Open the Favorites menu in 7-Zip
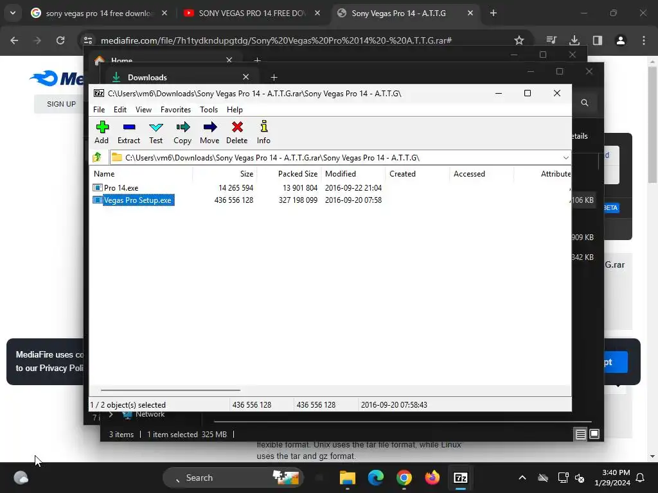Image resolution: width=658 pixels, height=493 pixels. (175, 109)
